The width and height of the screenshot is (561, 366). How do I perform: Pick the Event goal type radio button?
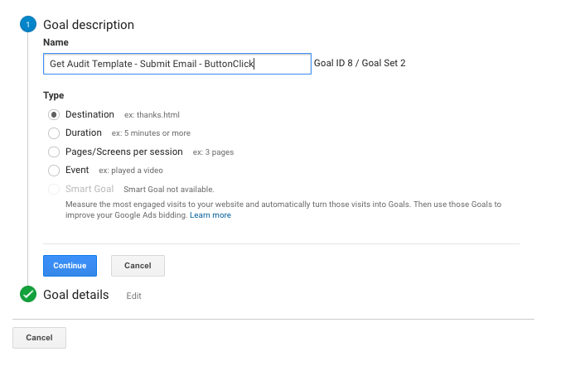pyautogui.click(x=54, y=171)
